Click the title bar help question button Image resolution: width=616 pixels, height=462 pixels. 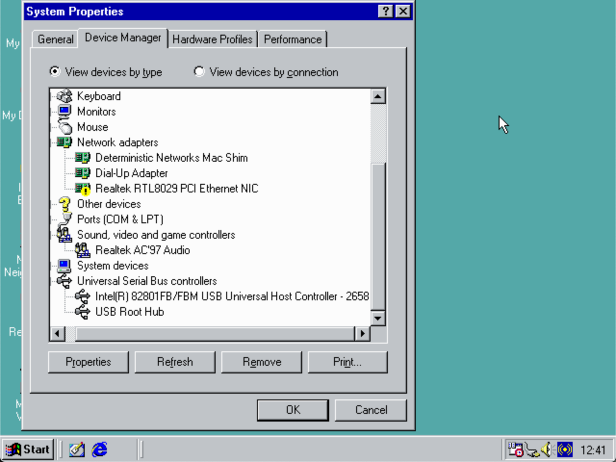click(x=386, y=11)
